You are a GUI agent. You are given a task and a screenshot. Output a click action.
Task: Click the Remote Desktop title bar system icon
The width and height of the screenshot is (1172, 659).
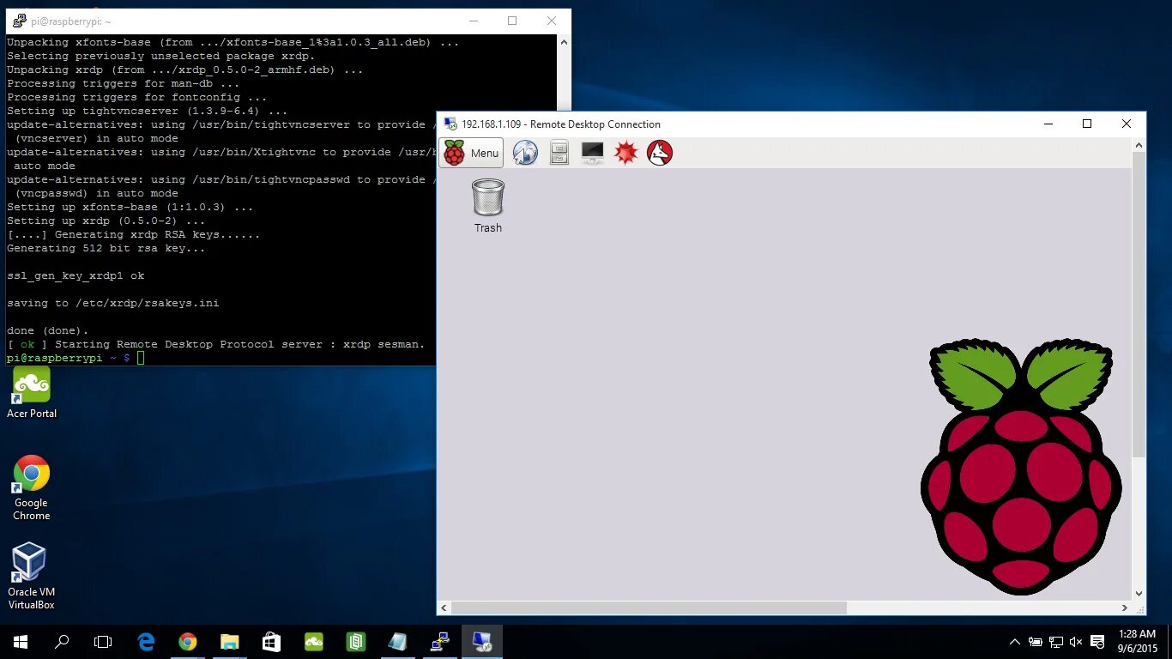pos(450,124)
